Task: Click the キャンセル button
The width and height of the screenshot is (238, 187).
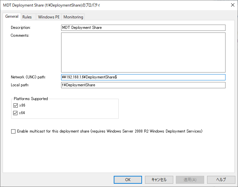Action: 159,180
